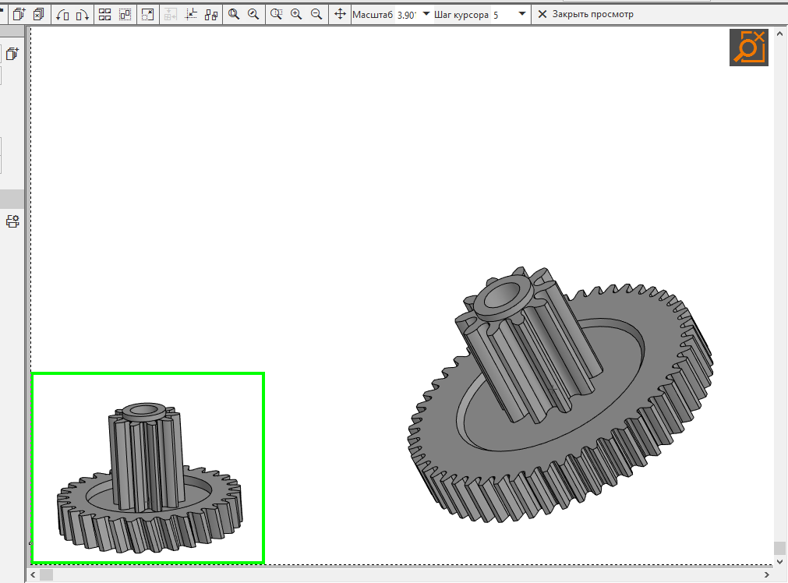Rotate the sheet counterclockwise
Screen dimensions: 788x583
[62, 14]
